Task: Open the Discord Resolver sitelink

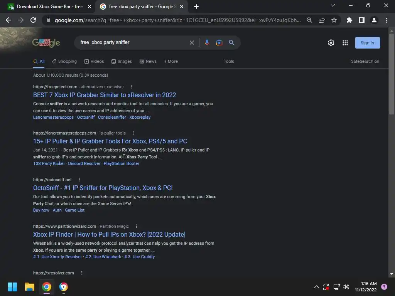Action: point(84,163)
